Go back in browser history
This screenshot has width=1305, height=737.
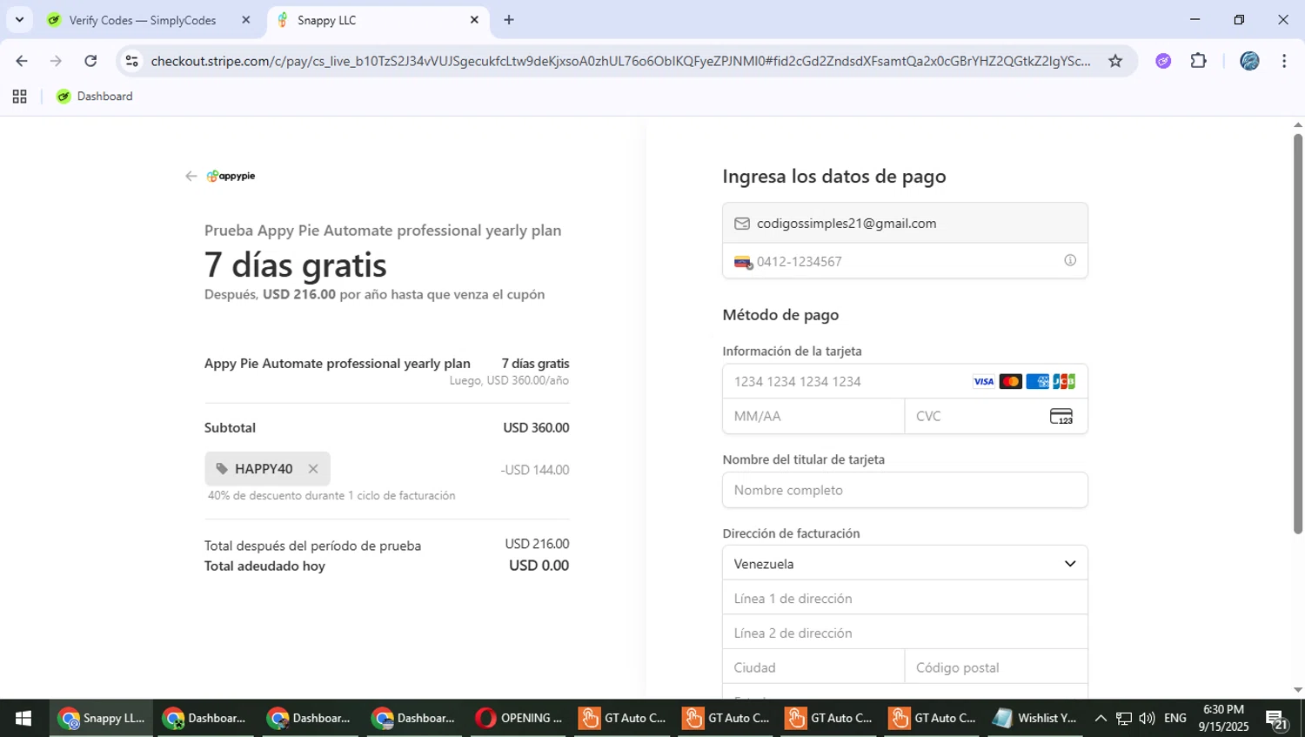(x=22, y=61)
